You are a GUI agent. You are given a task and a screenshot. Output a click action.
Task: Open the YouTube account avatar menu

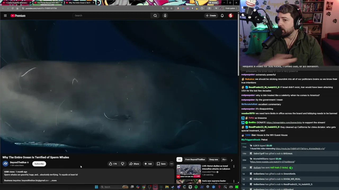(x=231, y=16)
